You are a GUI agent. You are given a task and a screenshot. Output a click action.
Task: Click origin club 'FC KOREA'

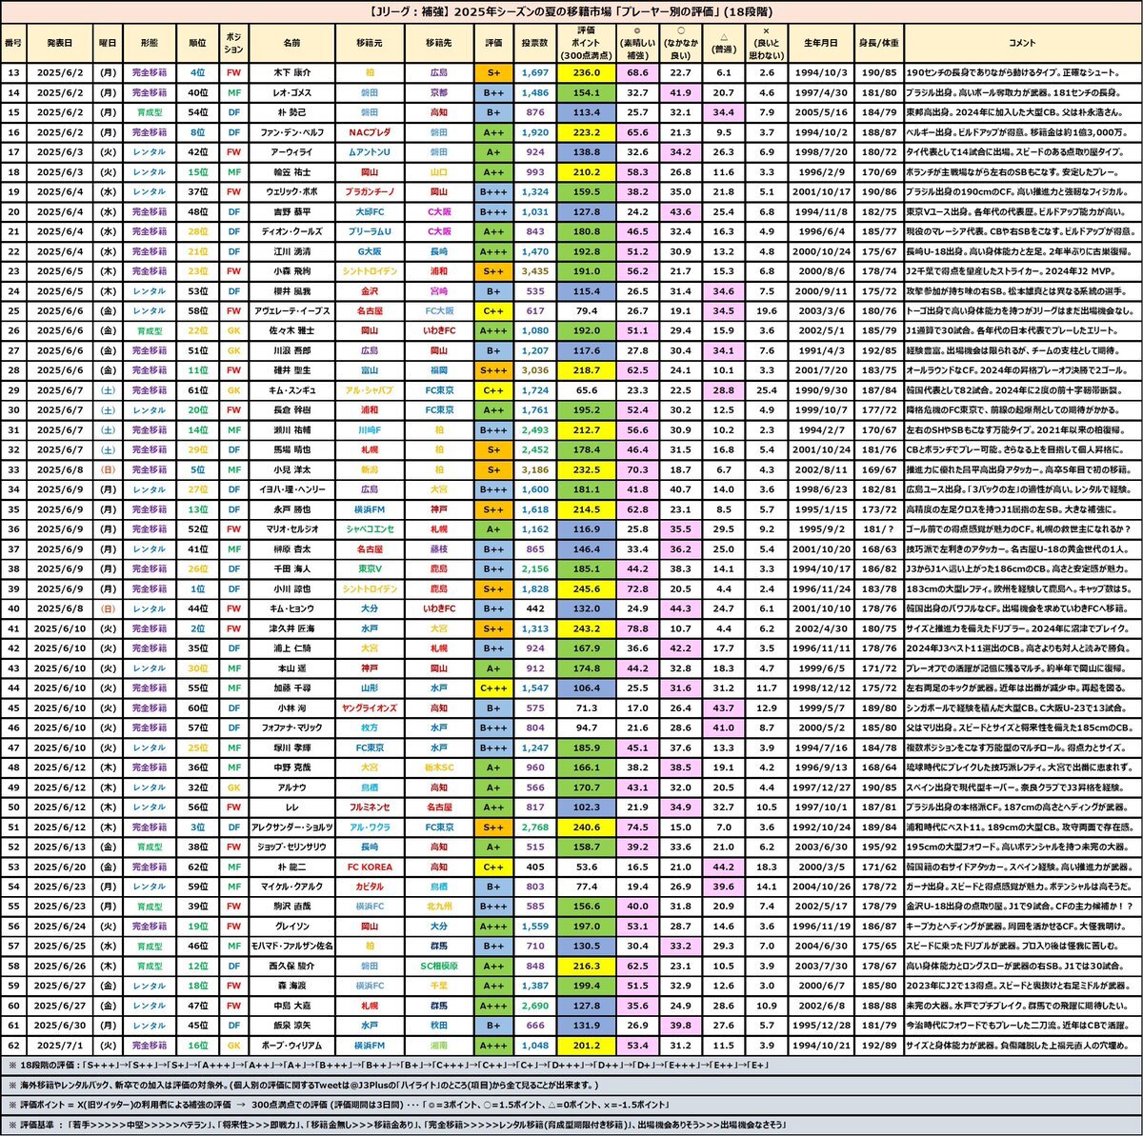(x=370, y=867)
